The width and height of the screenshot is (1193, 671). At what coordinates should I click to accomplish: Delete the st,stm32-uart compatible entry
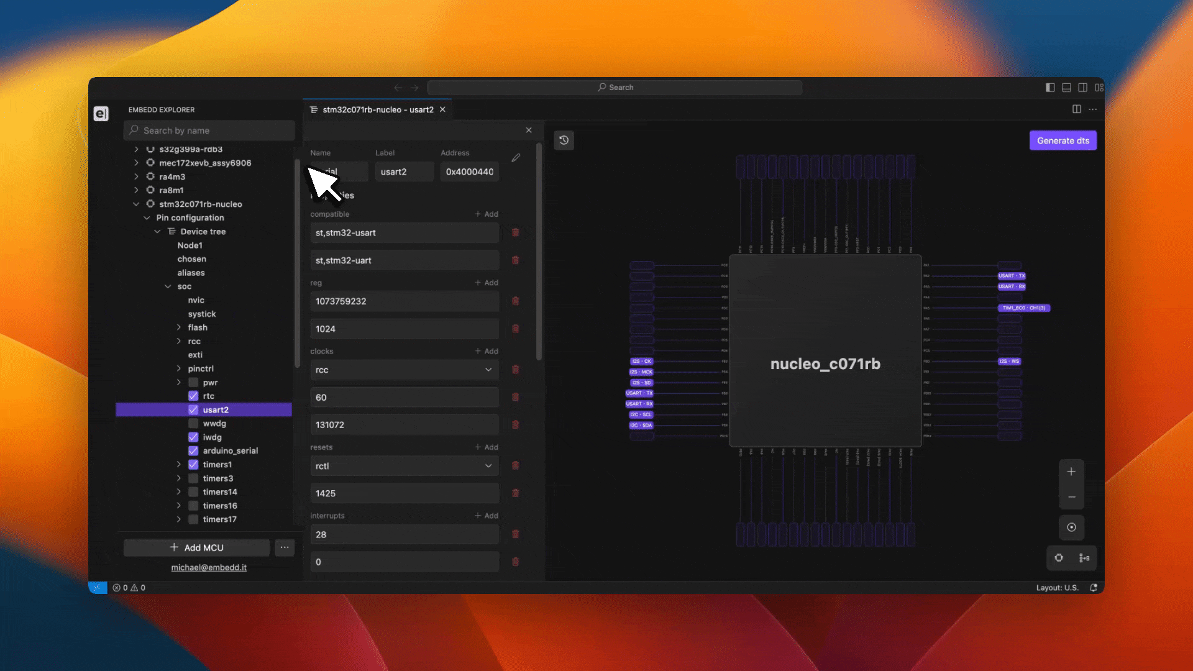515,260
